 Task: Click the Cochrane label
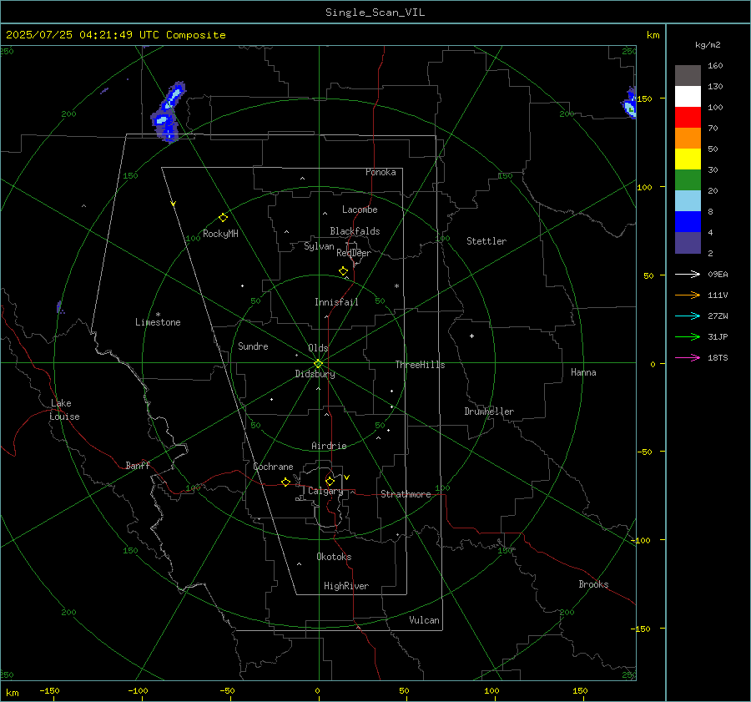(273, 467)
